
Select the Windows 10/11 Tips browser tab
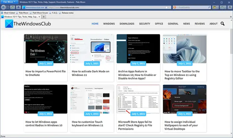click(x=21, y=17)
